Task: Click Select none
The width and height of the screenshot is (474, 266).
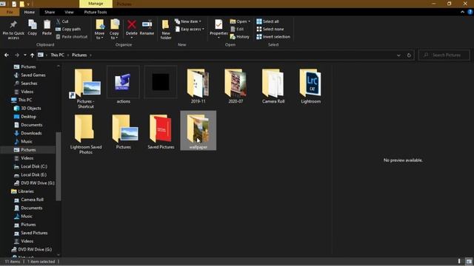Action: [x=270, y=30]
